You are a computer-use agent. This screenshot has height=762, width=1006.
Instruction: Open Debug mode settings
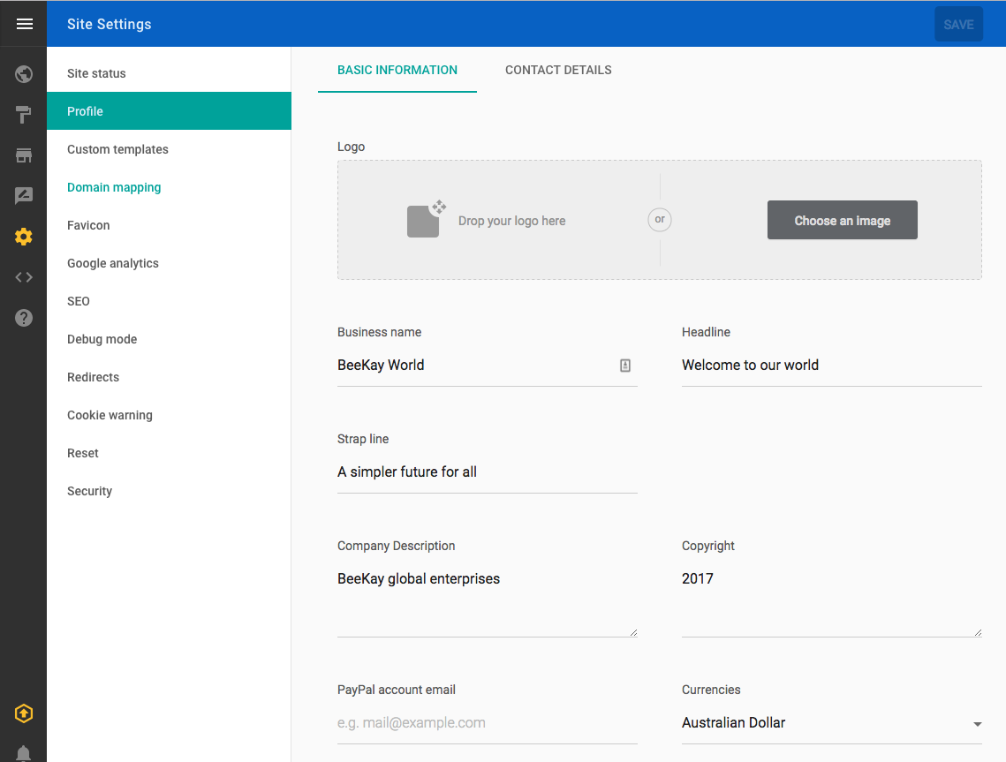[x=169, y=339]
